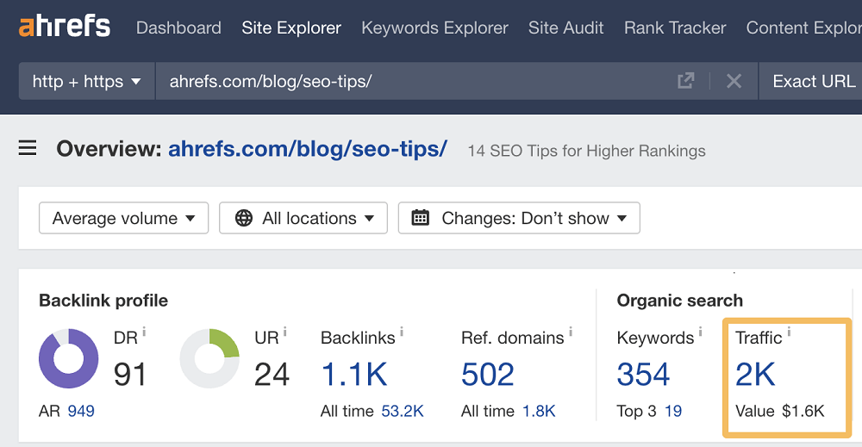
Task: Open the All locations dropdown
Action: pos(303,218)
